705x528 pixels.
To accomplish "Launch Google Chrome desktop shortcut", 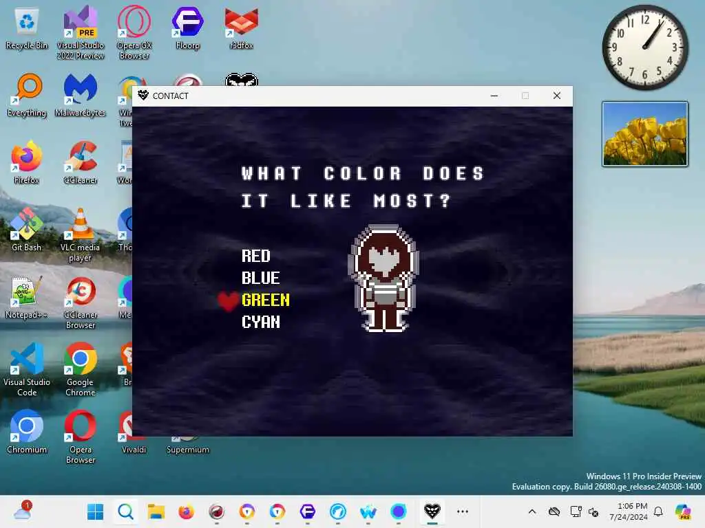I will coord(81,370).
